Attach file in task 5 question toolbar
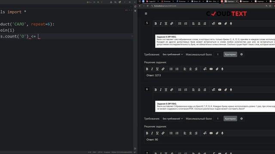275x154 pixels. click(226, 24)
